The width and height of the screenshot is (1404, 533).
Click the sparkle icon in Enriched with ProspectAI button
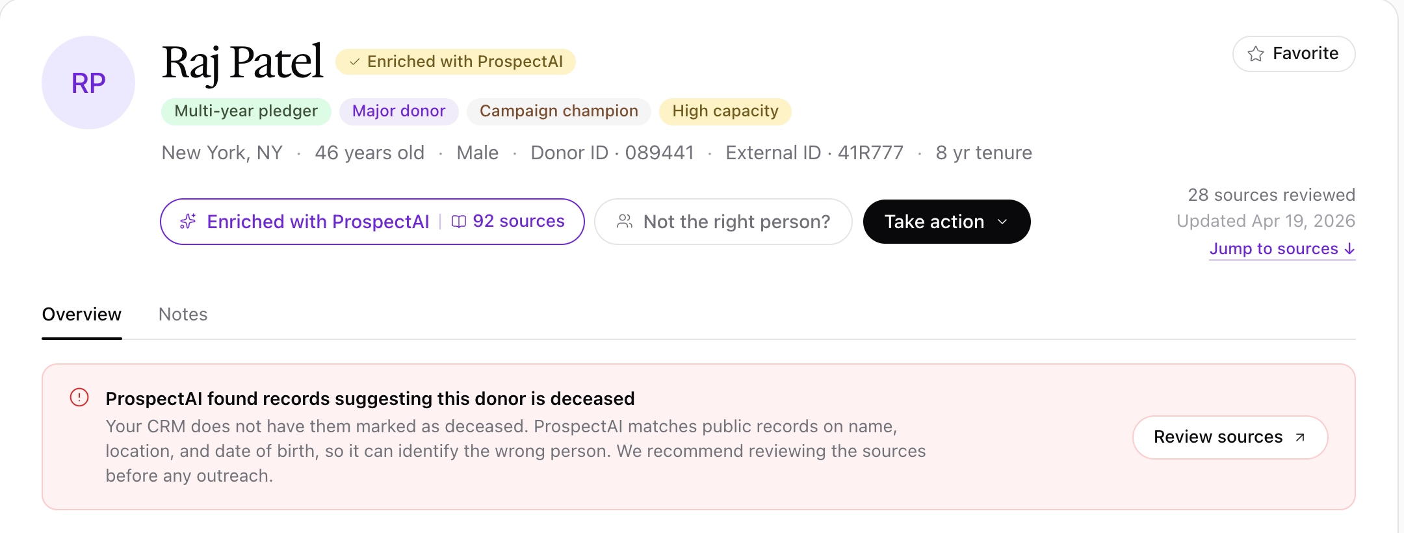(x=188, y=222)
